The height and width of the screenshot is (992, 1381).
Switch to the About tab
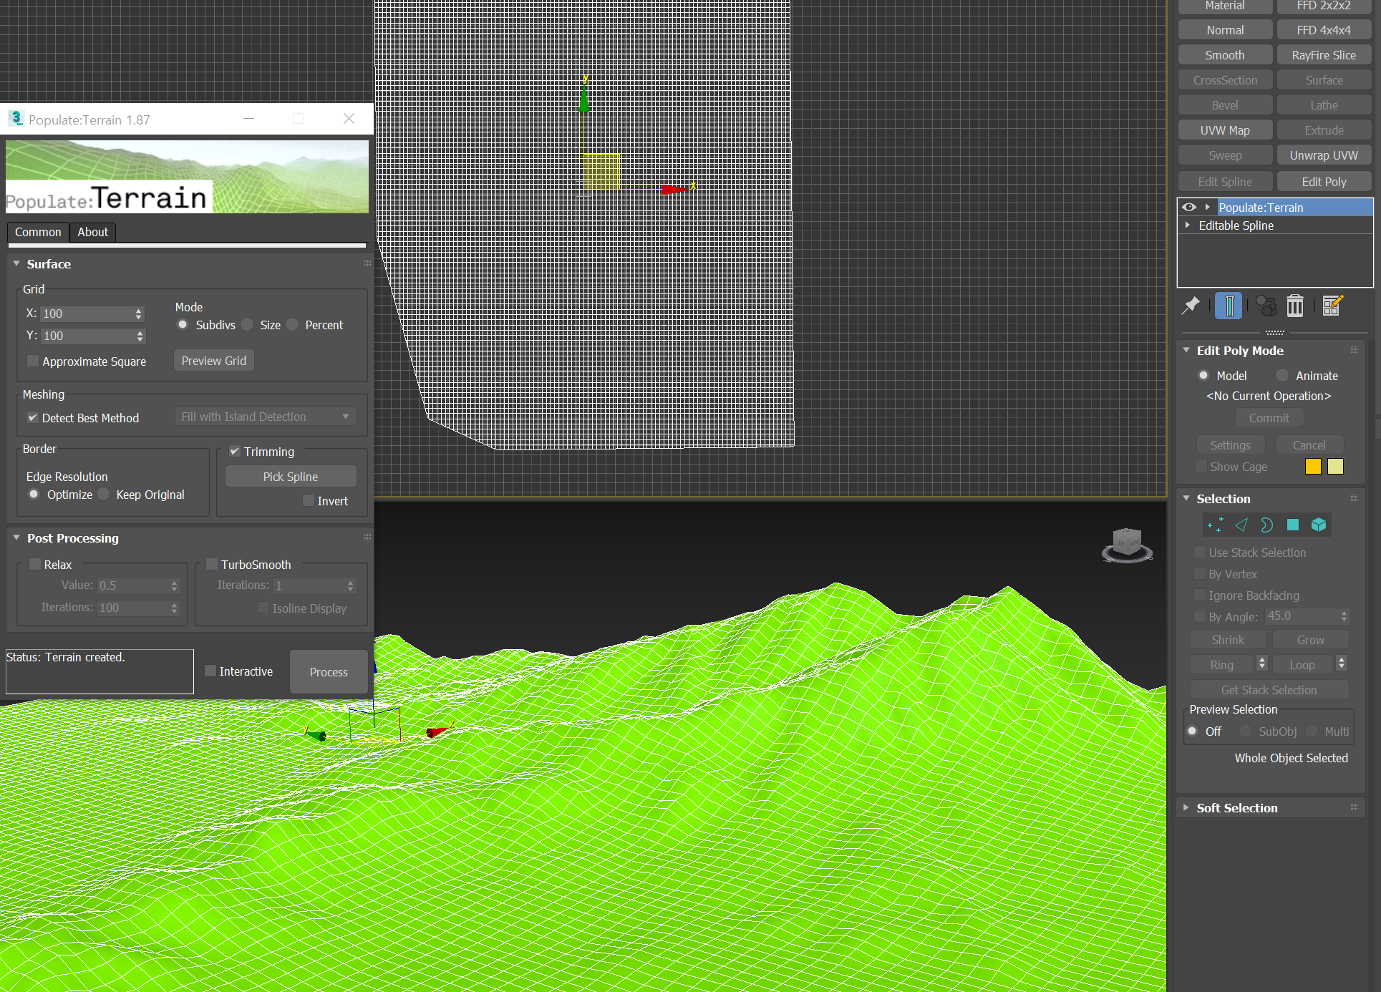92,232
